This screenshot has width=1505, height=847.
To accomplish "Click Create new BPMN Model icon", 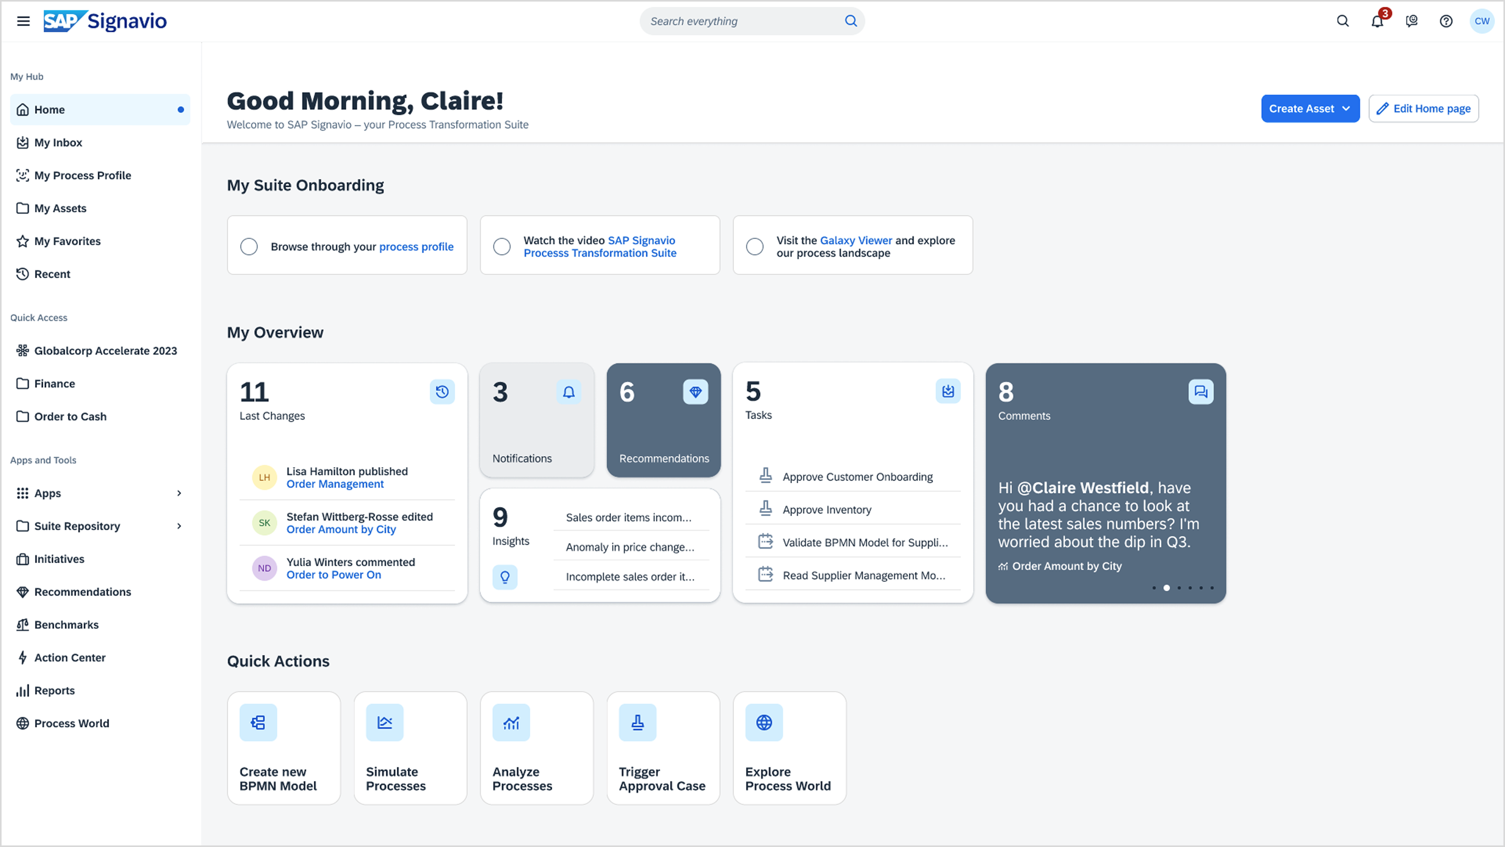I will [258, 723].
